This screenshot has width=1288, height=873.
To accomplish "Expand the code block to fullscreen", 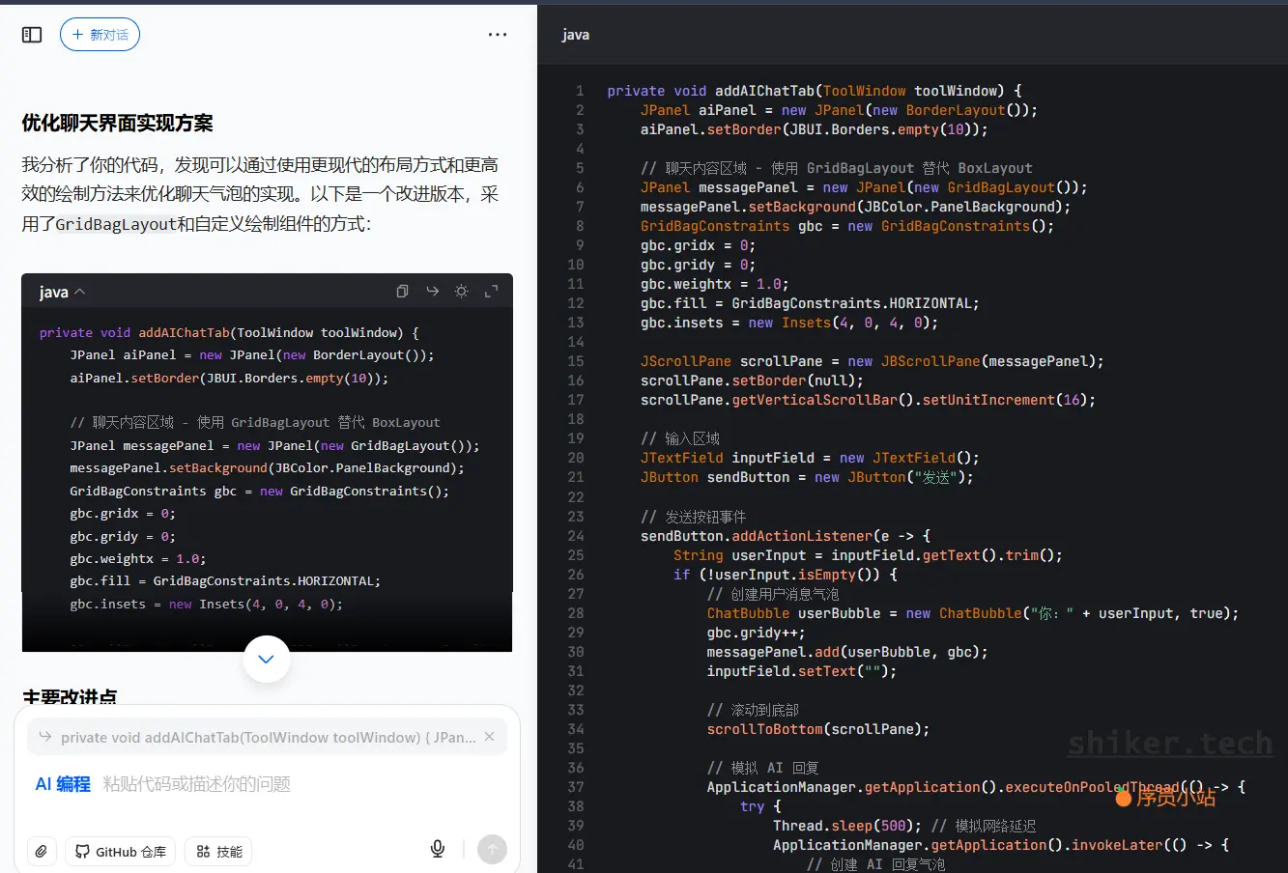I will tap(491, 291).
